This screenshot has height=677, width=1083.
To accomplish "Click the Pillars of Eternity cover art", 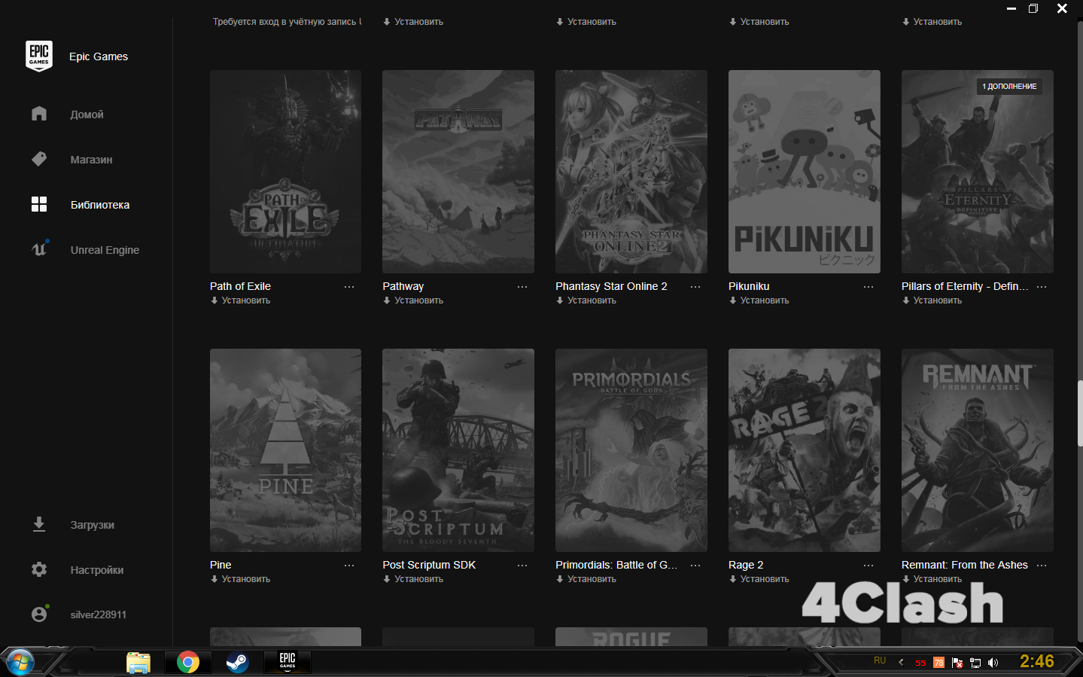I will pos(978,172).
